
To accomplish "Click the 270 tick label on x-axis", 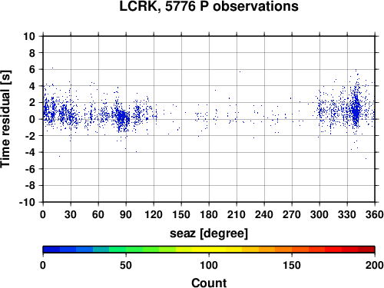I will [292, 214].
